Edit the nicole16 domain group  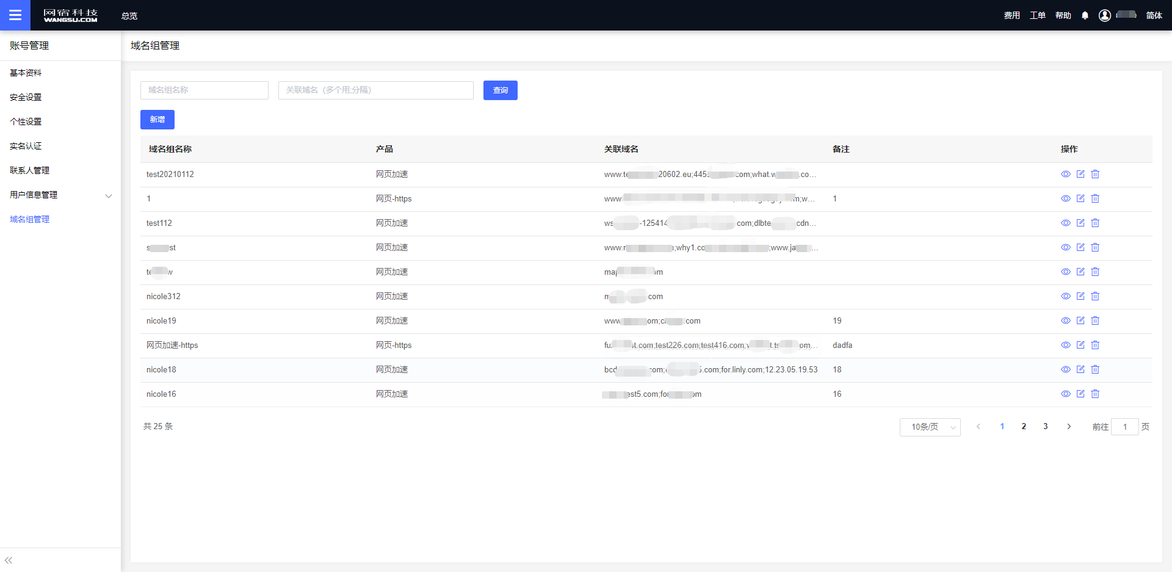[1080, 394]
